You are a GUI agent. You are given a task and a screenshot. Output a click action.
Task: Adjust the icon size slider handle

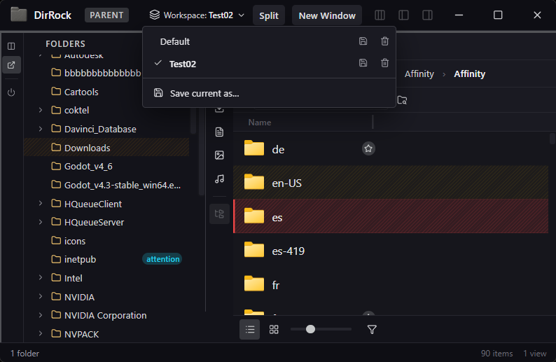pyautogui.click(x=310, y=329)
